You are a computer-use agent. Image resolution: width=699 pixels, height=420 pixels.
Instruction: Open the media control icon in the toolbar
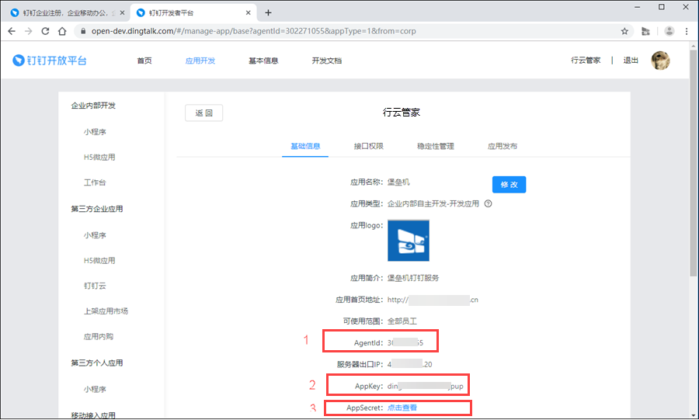(645, 31)
